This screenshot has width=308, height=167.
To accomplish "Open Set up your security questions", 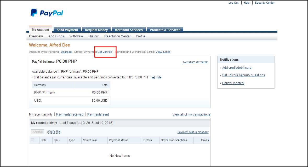I will (244, 75).
